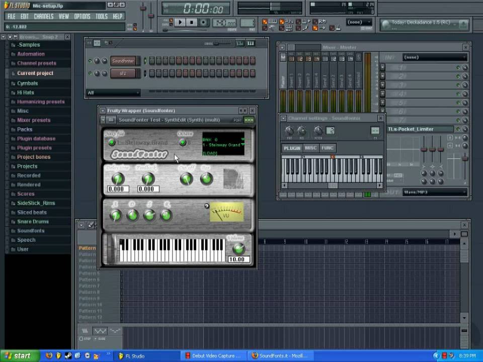The image size is (483, 362).
Task: Open Firefox from the quick launch bar
Action: click(x=49, y=355)
